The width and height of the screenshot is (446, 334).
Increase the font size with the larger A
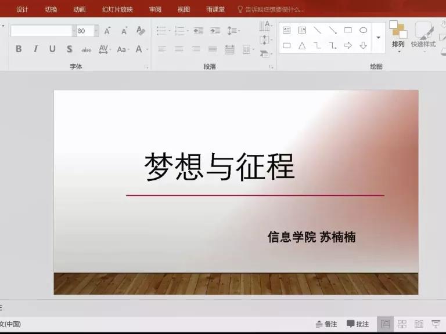pyautogui.click(x=107, y=31)
